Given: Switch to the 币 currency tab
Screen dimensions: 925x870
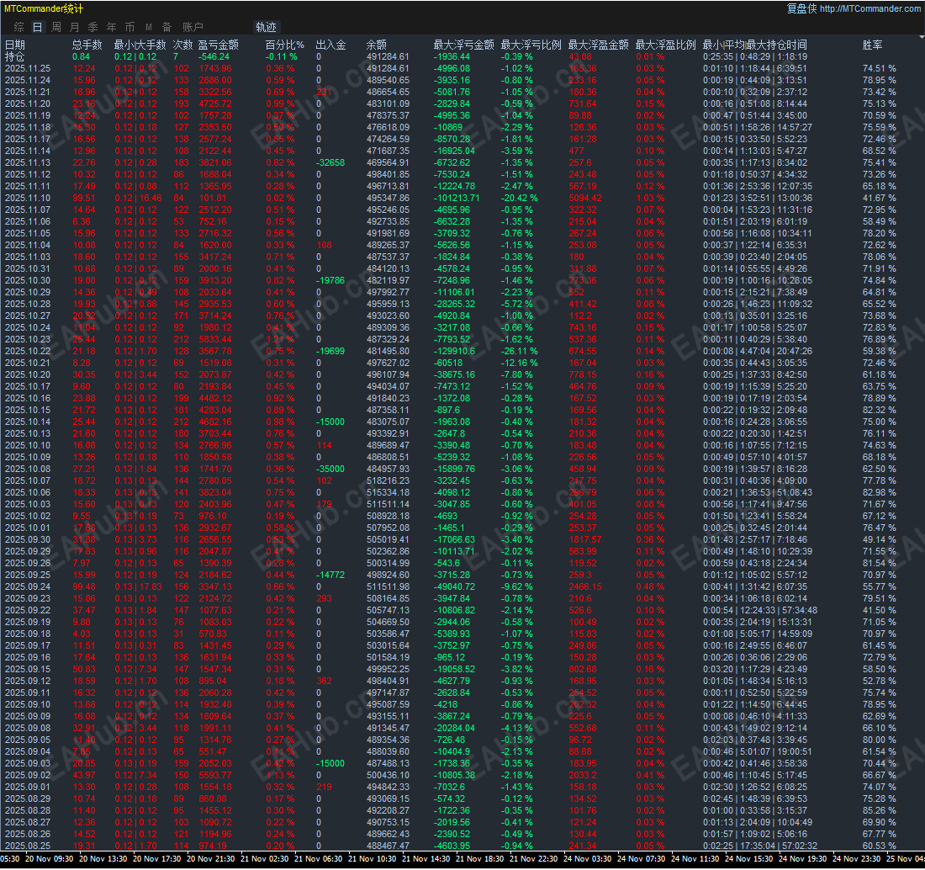Looking at the screenshot, I should pos(129,27).
